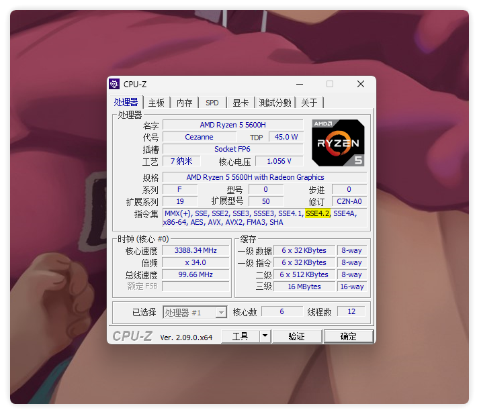Open the 測試分數 tab
Image resolution: width=479 pixels, height=414 pixels.
point(275,103)
